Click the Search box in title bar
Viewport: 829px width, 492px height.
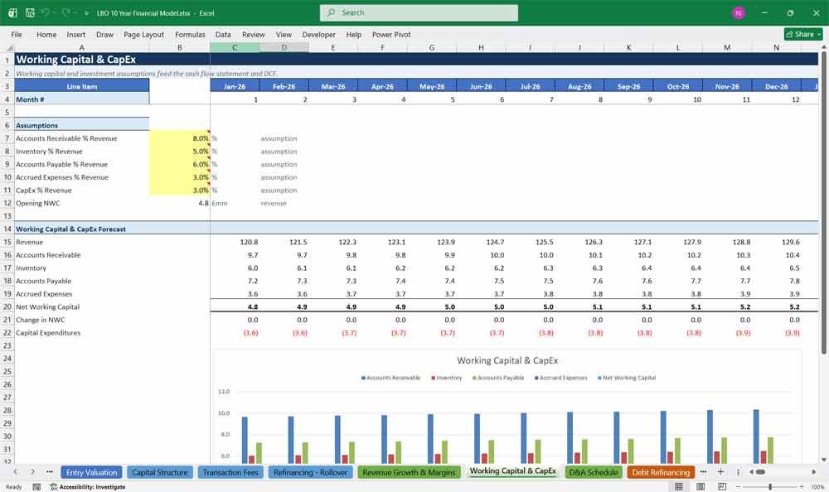(419, 12)
